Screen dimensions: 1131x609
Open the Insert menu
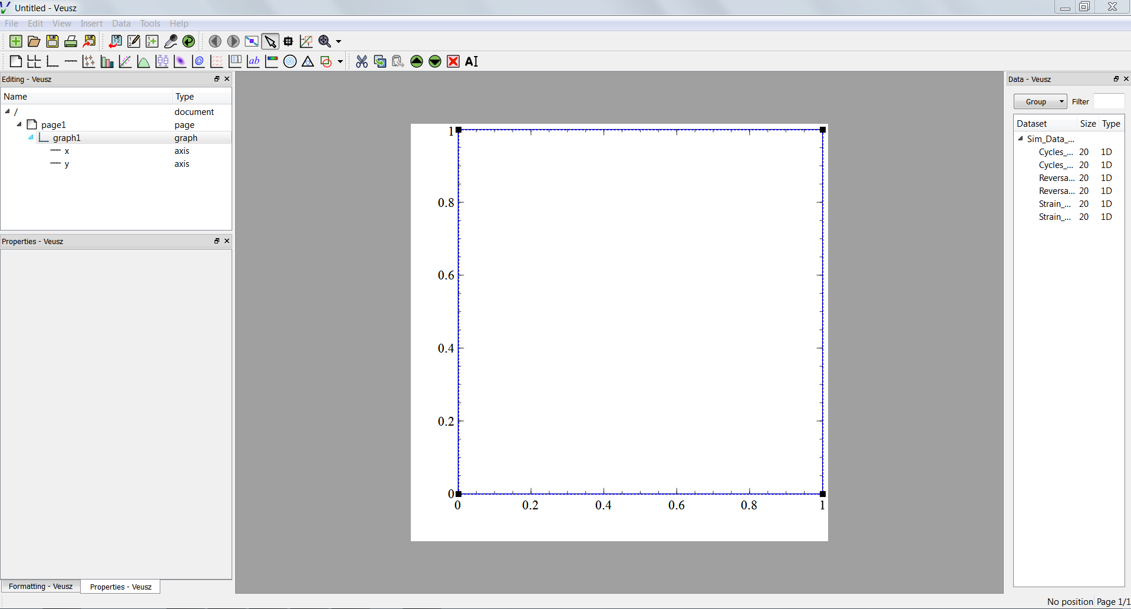pyautogui.click(x=91, y=24)
